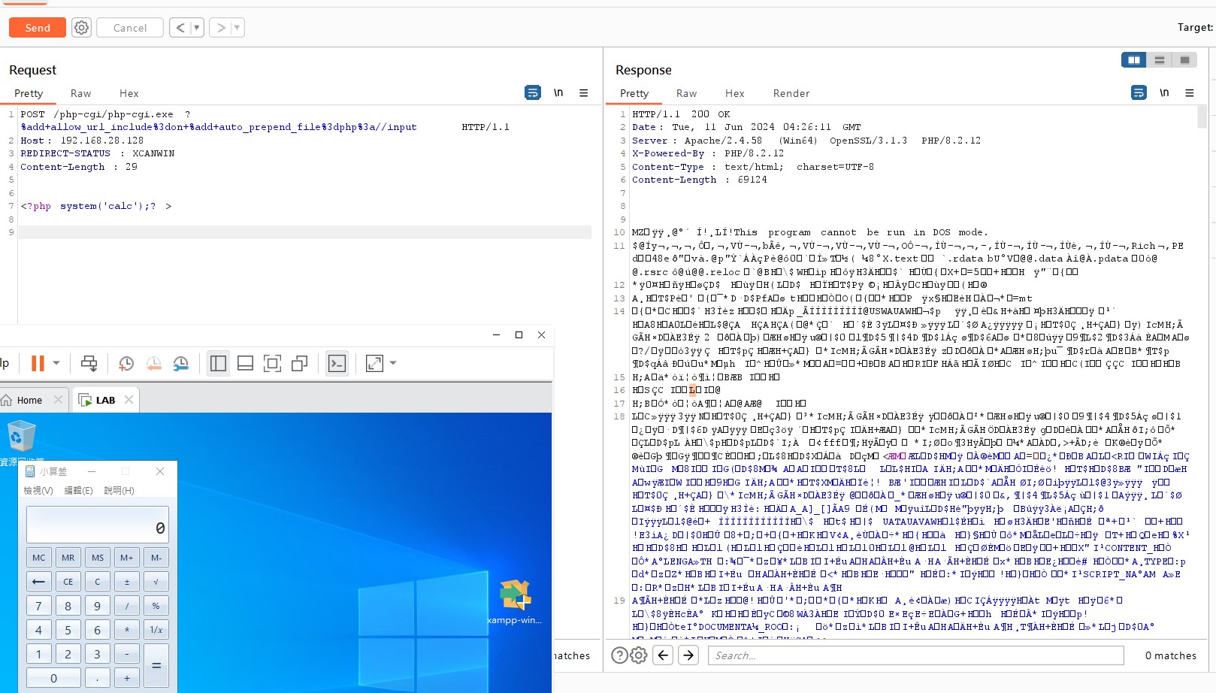The width and height of the screenshot is (1216, 693).
Task: Toggle VMware library sidebar view
Action: tap(219, 364)
